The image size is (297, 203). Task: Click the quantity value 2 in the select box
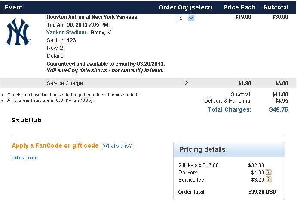pos(181,18)
